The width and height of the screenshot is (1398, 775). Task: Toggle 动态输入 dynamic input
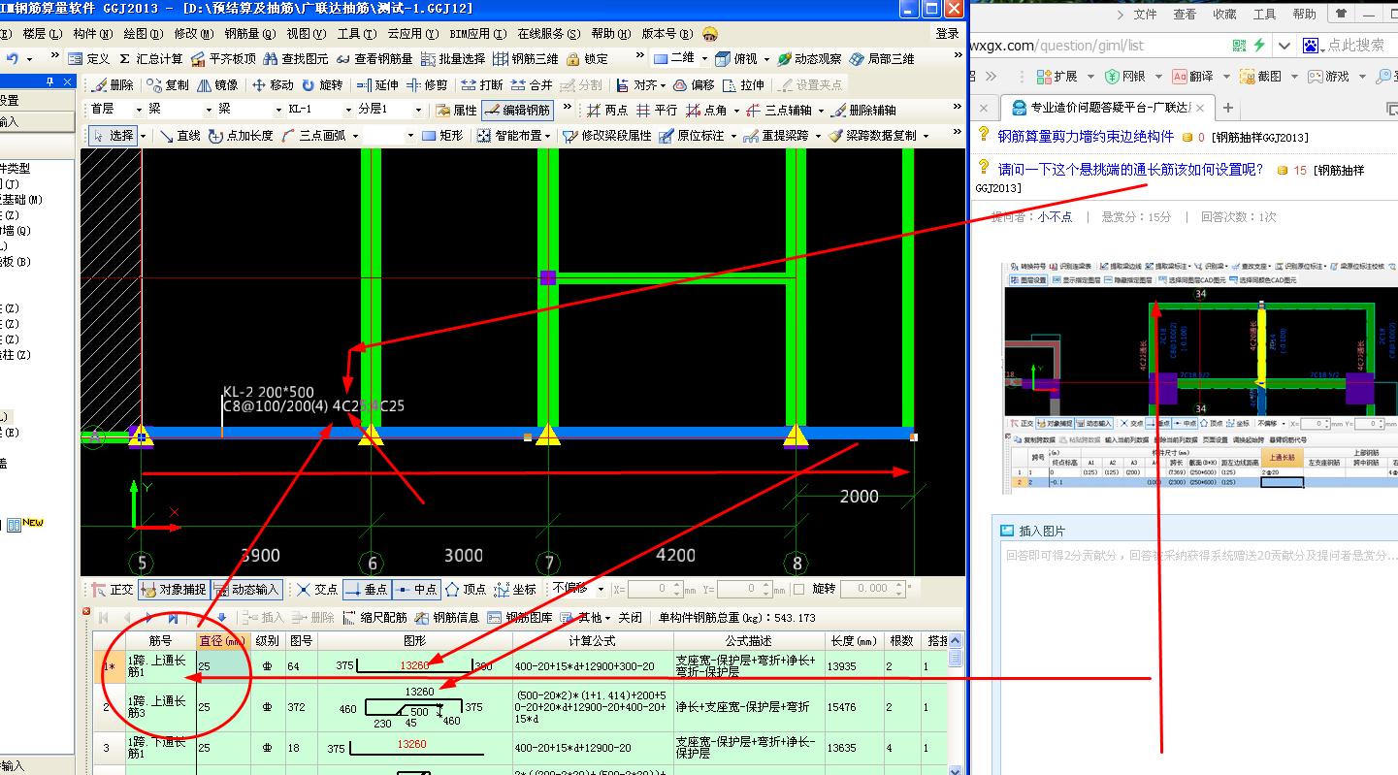245,589
